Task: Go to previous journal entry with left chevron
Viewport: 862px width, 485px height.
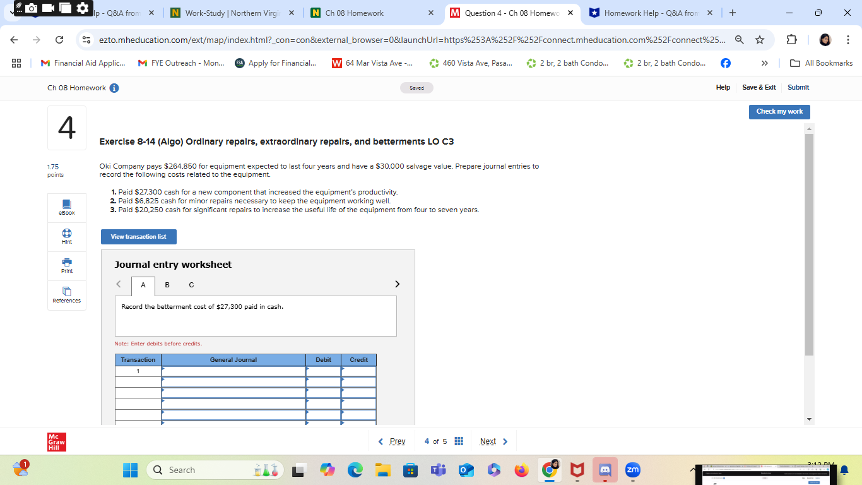Action: (119, 284)
